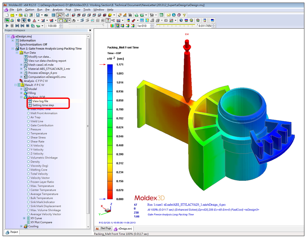Open the Post menu
Image resolution: width=307 pixels, height=239 pixels.
pyautogui.click(x=68, y=9)
